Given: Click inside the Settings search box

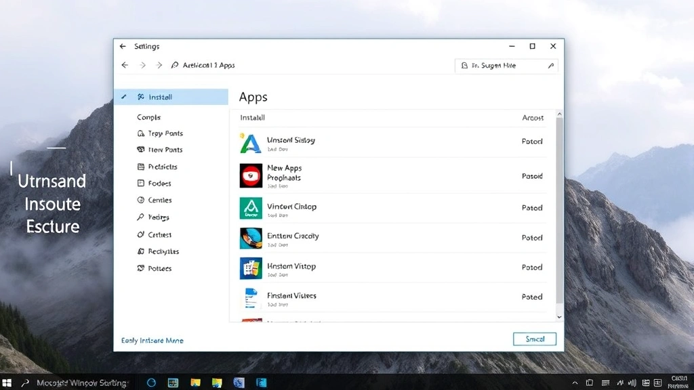Looking at the screenshot, I should 505,65.
